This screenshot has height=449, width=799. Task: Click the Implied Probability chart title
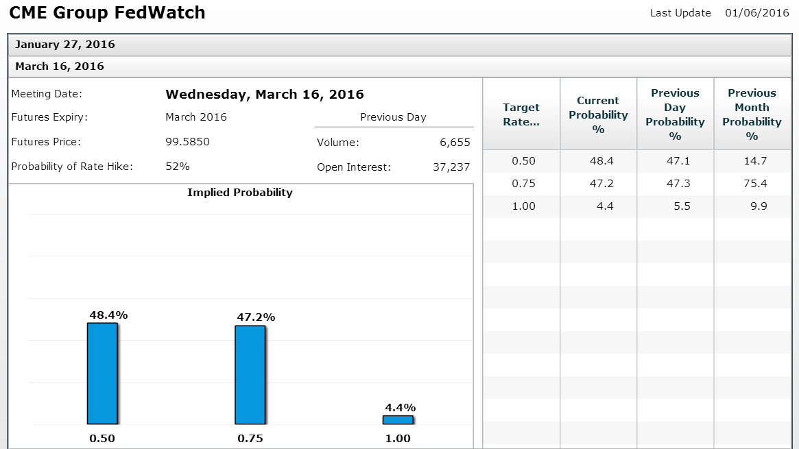click(x=240, y=193)
